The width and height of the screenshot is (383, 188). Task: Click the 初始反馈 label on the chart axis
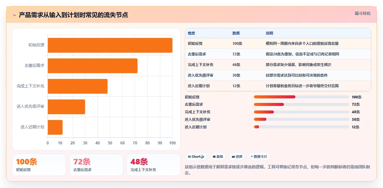[36, 45]
